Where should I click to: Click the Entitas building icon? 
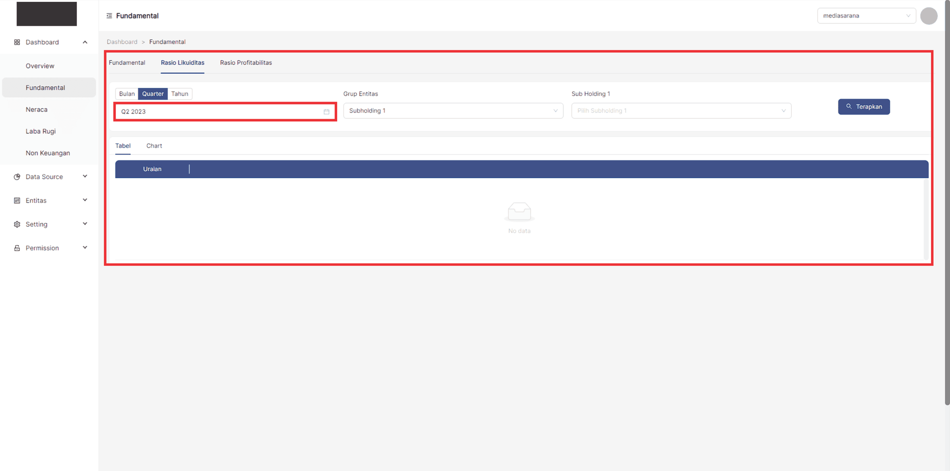(x=17, y=200)
